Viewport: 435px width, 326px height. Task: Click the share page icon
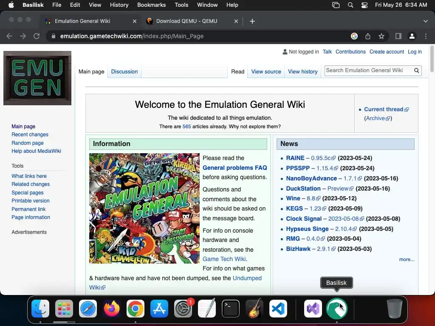[368, 37]
